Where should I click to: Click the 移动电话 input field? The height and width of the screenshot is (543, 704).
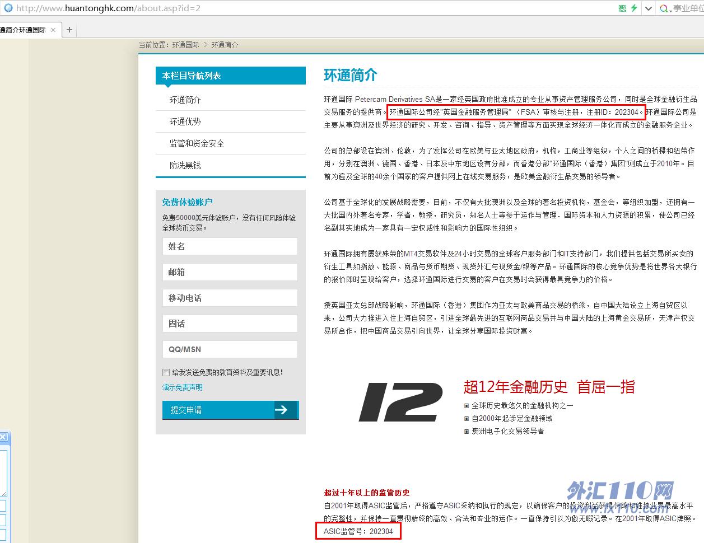click(x=230, y=298)
